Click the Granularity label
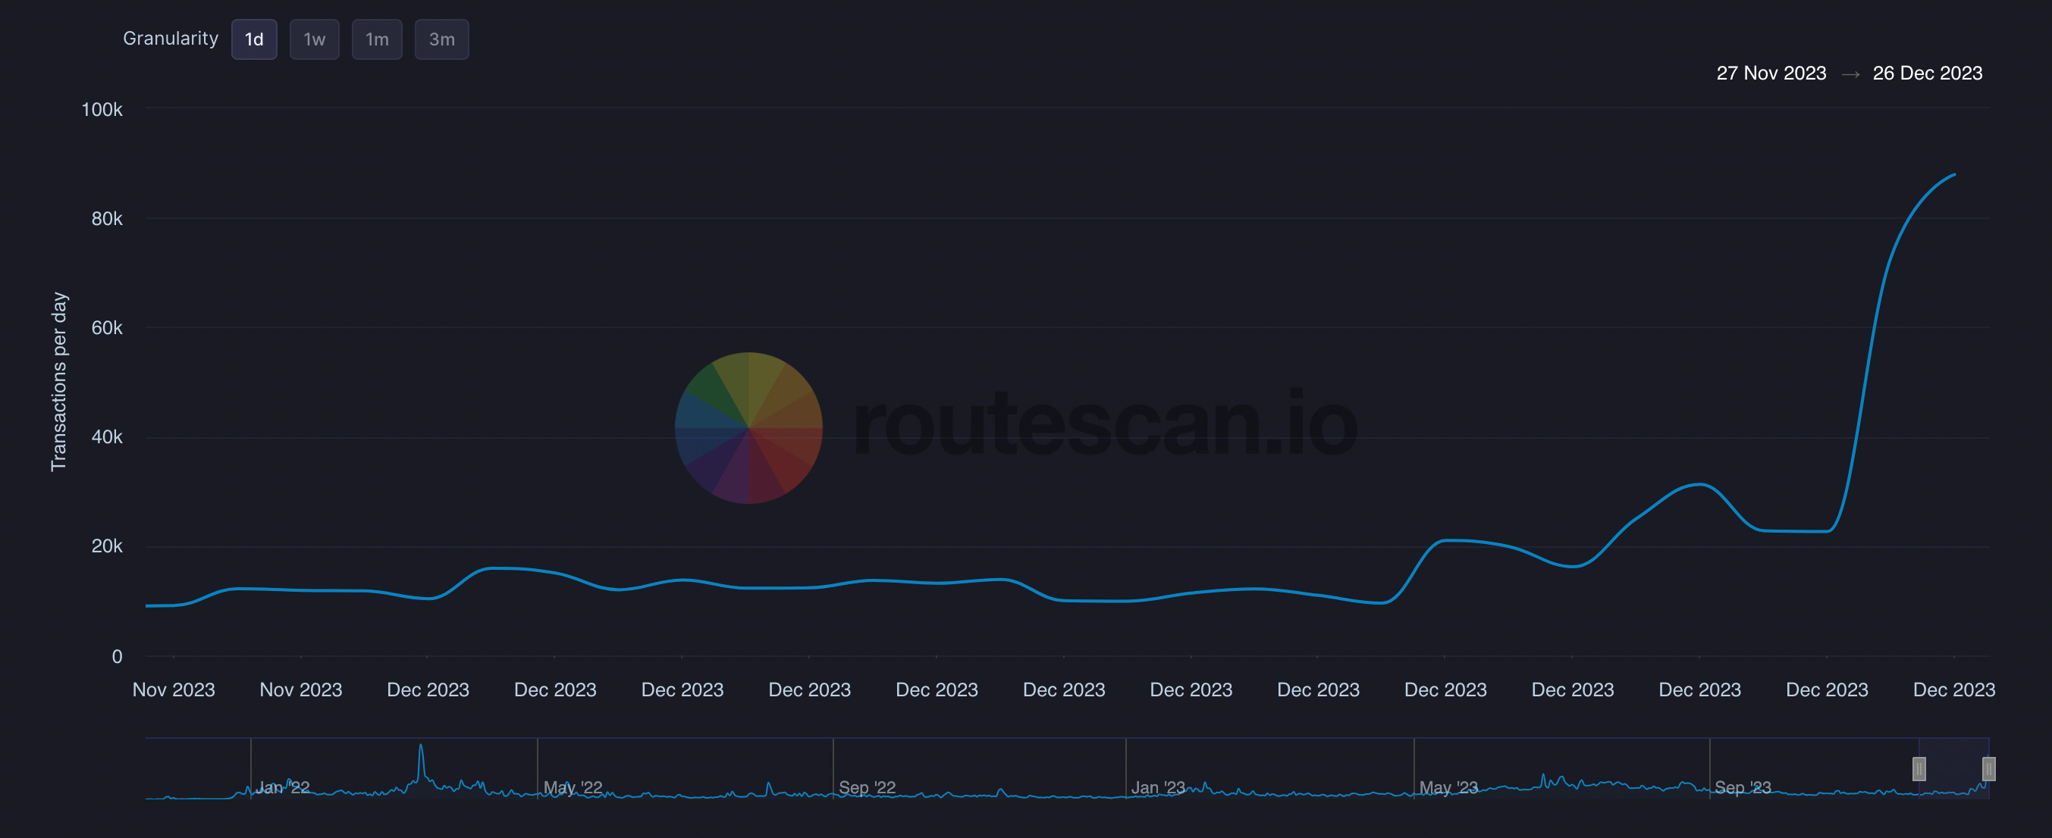The width and height of the screenshot is (2052, 838). [x=171, y=38]
